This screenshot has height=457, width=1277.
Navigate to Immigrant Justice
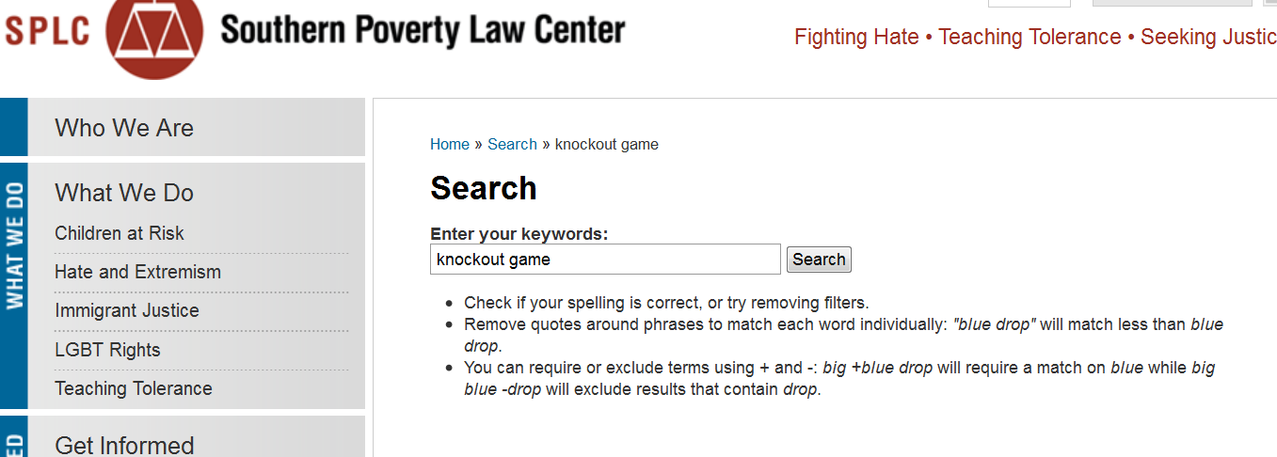127,310
